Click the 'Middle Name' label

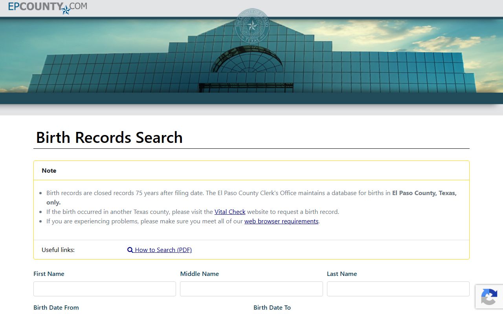point(200,274)
